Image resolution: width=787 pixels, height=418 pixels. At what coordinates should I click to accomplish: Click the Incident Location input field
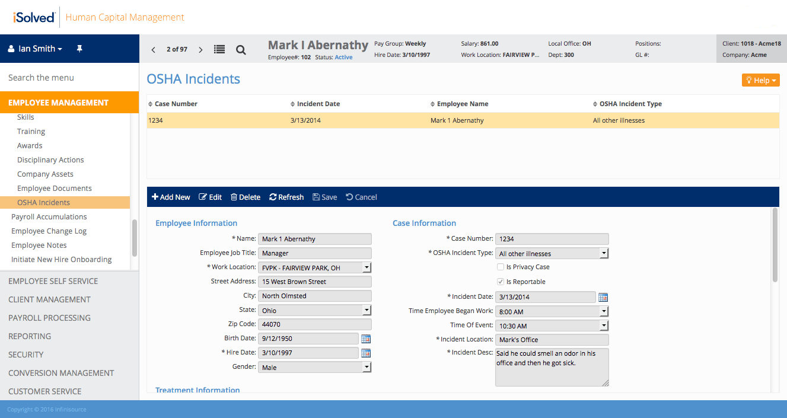click(x=552, y=340)
